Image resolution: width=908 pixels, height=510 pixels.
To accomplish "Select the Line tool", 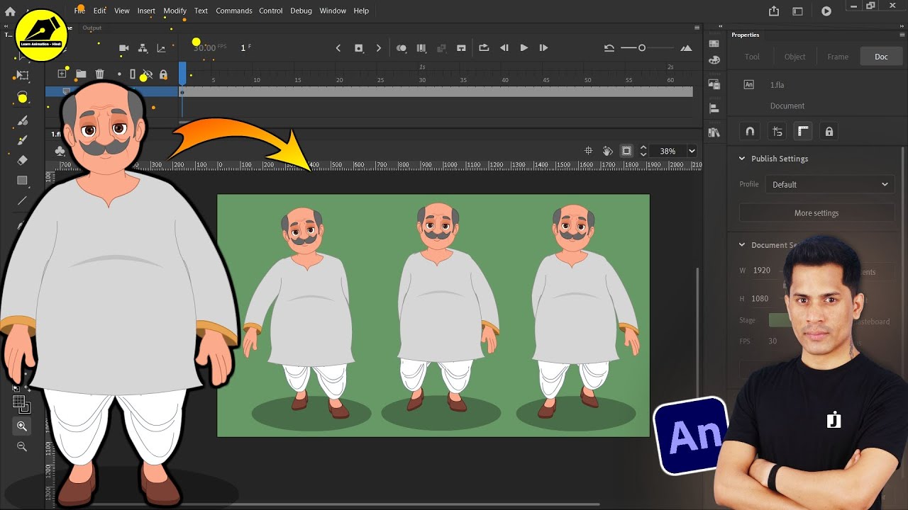I will click(23, 200).
